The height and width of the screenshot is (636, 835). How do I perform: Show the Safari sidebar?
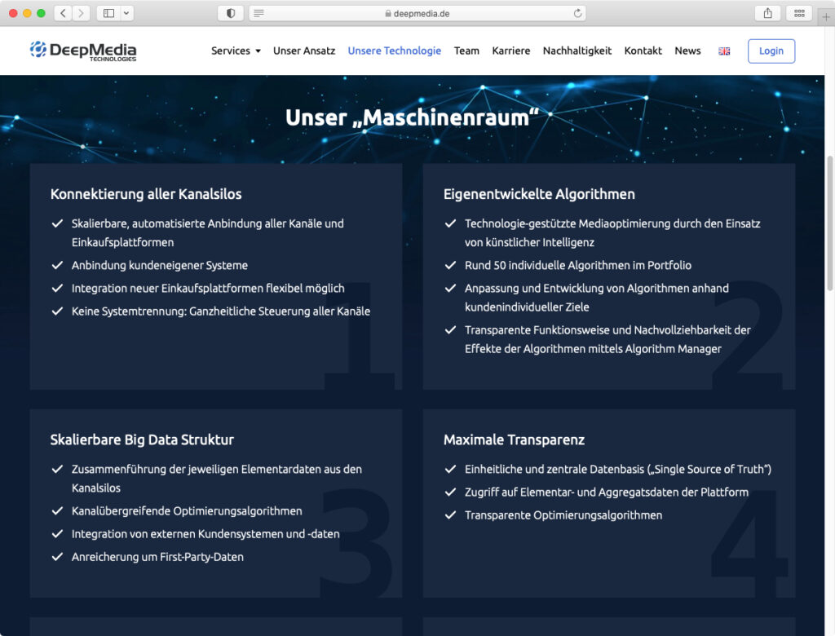(108, 13)
